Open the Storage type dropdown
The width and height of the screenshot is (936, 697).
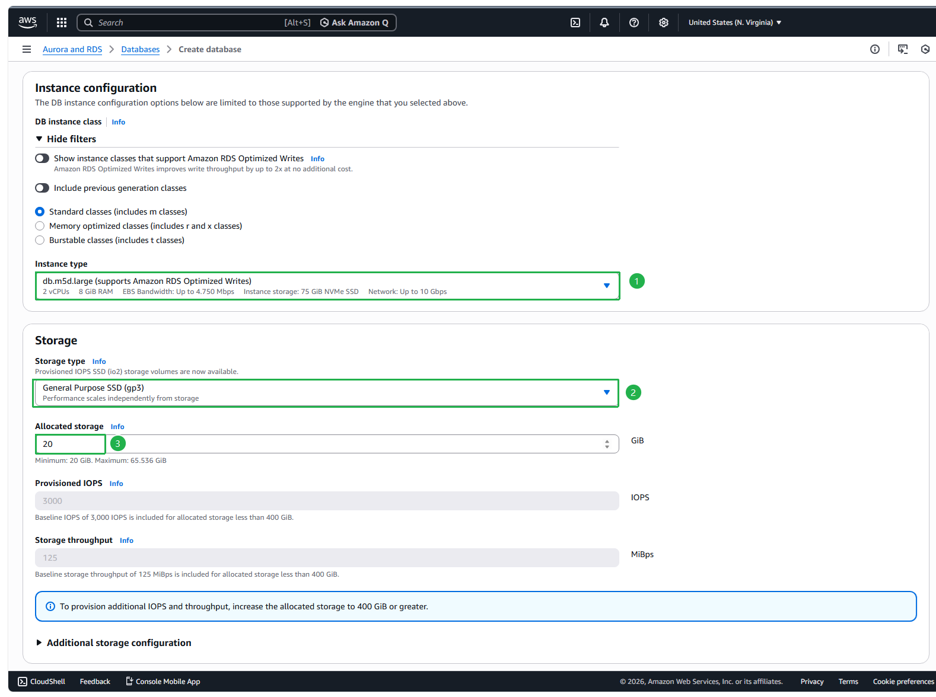tap(326, 393)
